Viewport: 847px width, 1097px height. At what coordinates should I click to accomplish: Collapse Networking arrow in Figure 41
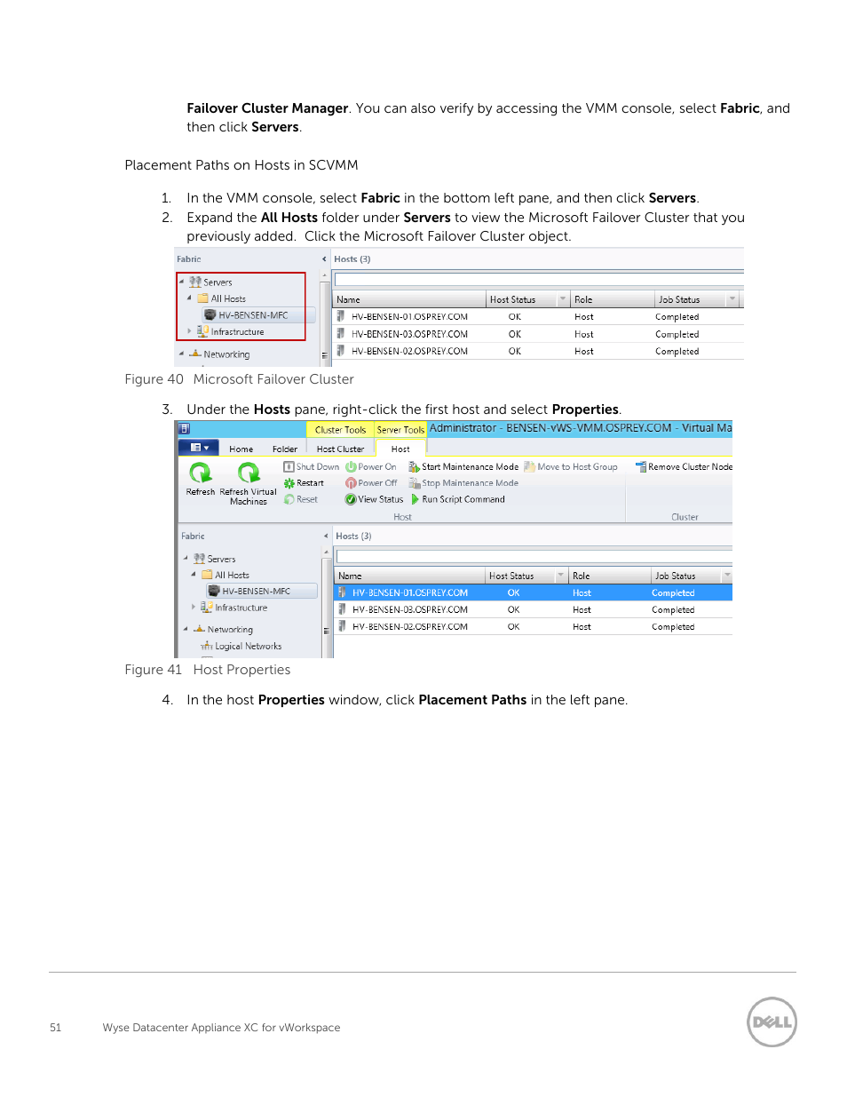(x=186, y=629)
